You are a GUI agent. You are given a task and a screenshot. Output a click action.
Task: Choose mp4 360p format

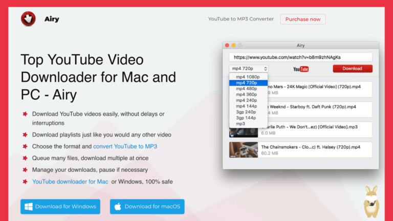[248, 95]
